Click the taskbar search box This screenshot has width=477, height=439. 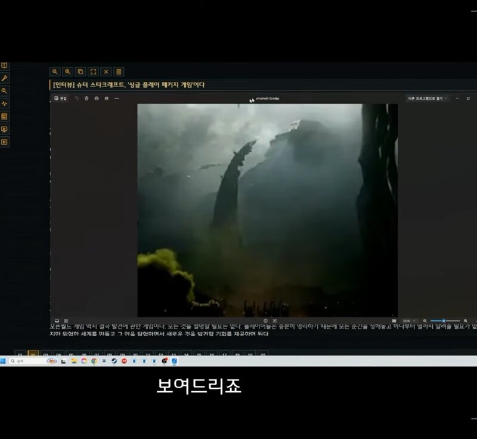click(33, 361)
